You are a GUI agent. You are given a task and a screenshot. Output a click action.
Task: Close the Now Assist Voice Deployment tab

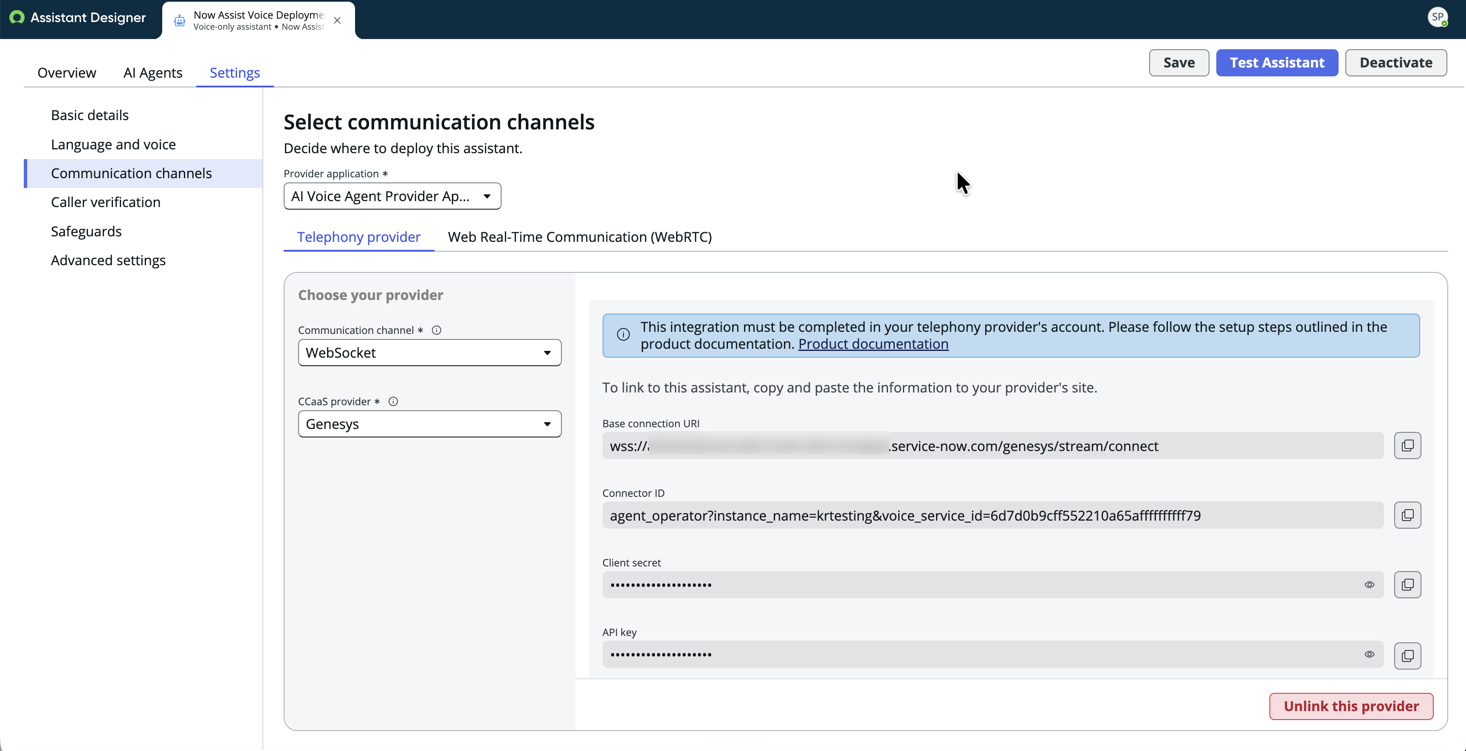[338, 20]
